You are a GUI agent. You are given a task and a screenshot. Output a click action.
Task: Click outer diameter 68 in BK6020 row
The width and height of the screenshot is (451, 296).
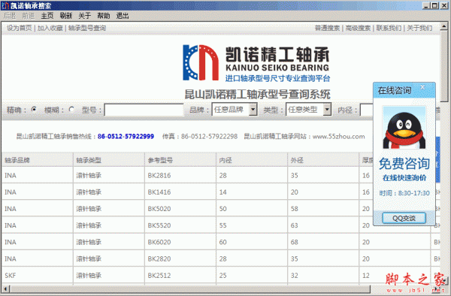pos(294,242)
